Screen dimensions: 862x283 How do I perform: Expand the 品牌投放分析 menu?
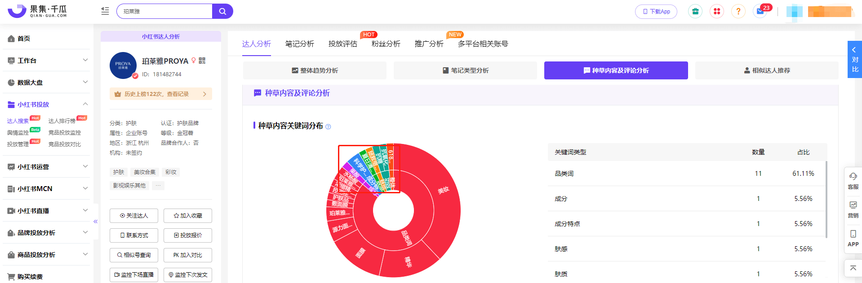click(x=47, y=233)
